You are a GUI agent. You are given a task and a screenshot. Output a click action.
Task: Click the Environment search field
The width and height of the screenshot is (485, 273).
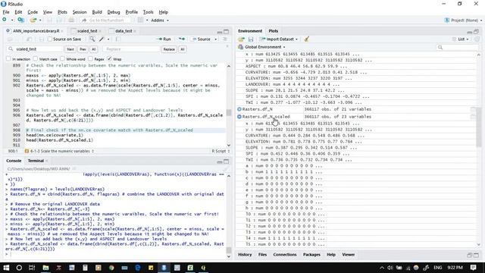point(458,47)
